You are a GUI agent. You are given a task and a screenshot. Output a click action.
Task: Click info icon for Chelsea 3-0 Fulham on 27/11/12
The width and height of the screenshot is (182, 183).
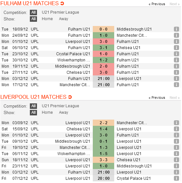click(x=176, y=72)
